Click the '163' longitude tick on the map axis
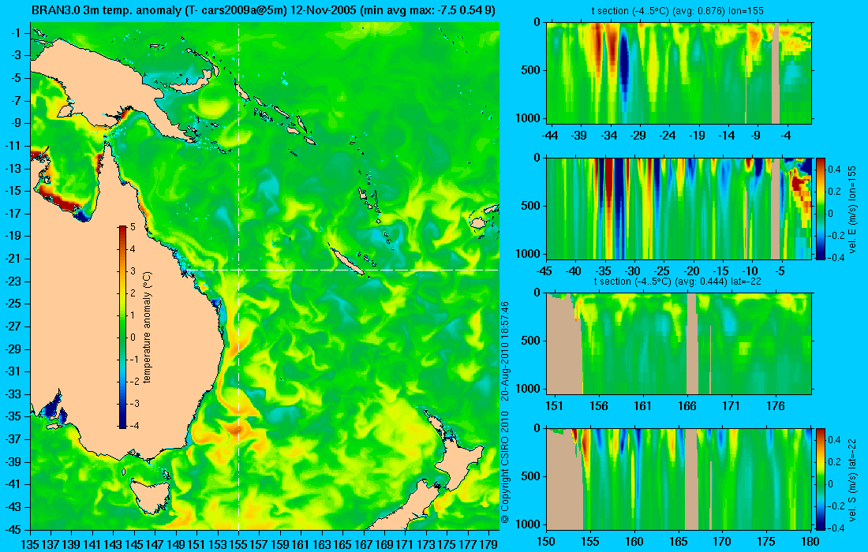 pos(322,544)
